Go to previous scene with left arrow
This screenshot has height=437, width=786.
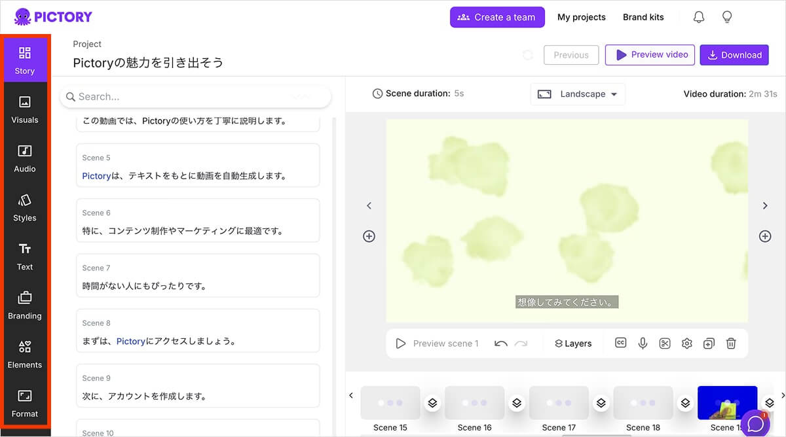click(x=369, y=205)
